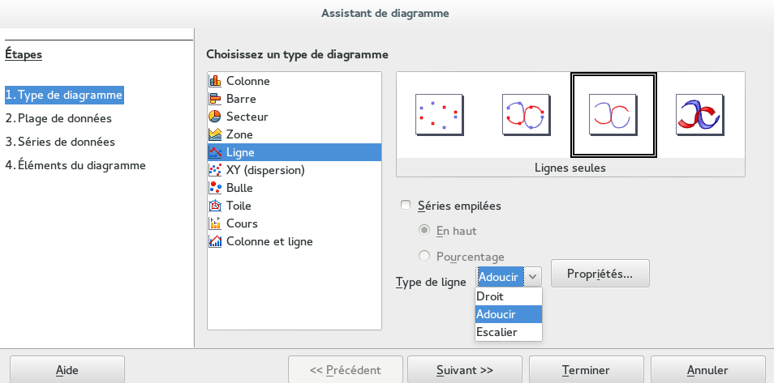Click the XY (dispersion) chart icon
The width and height of the screenshot is (774, 383).
[x=215, y=170]
